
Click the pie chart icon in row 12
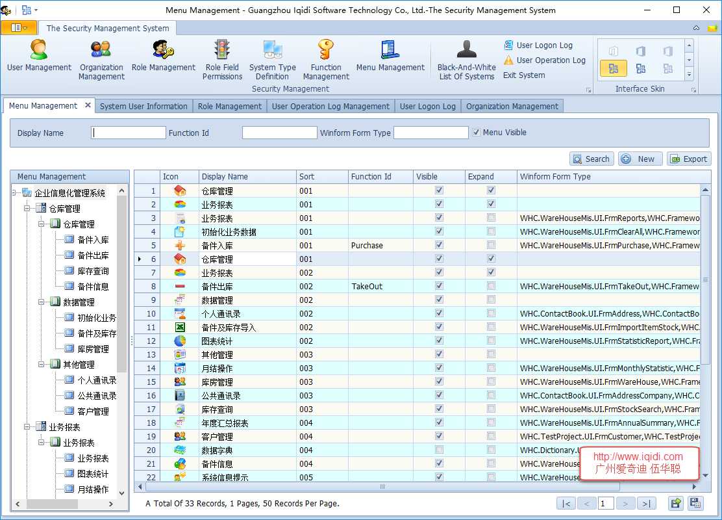point(180,341)
